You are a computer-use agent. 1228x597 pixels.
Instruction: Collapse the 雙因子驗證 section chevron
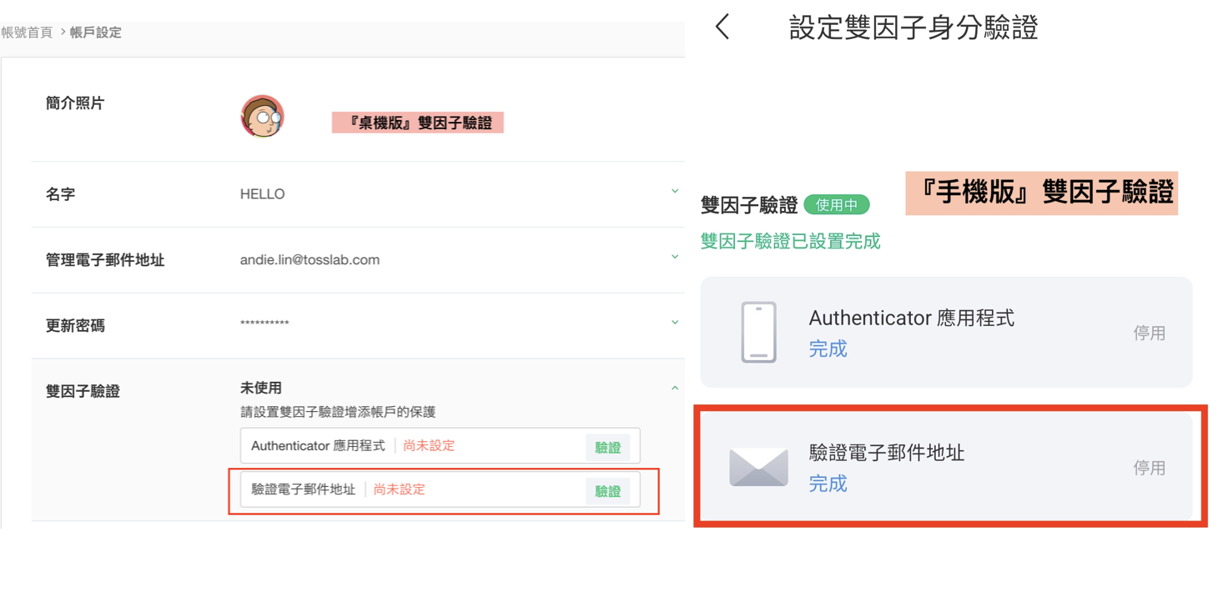tap(675, 388)
